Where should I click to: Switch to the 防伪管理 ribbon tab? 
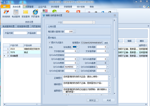point(55,7)
